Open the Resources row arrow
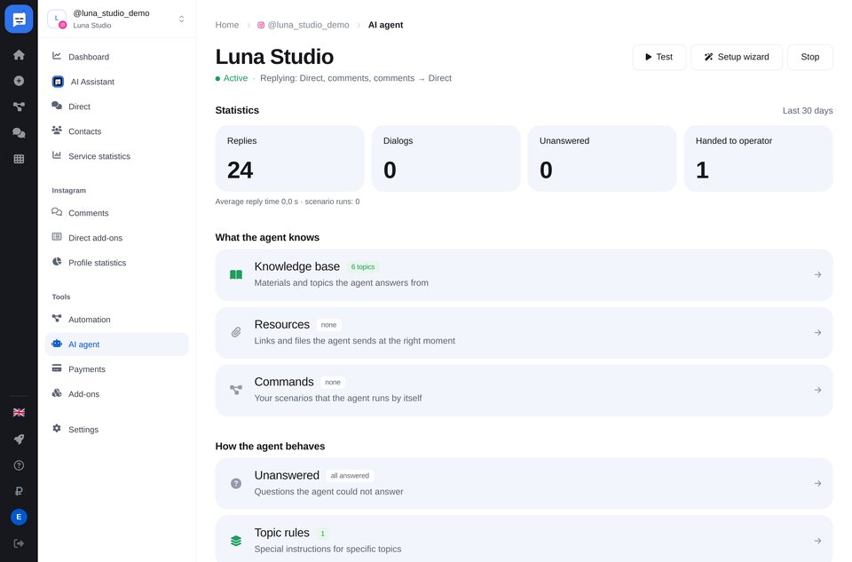 point(817,333)
